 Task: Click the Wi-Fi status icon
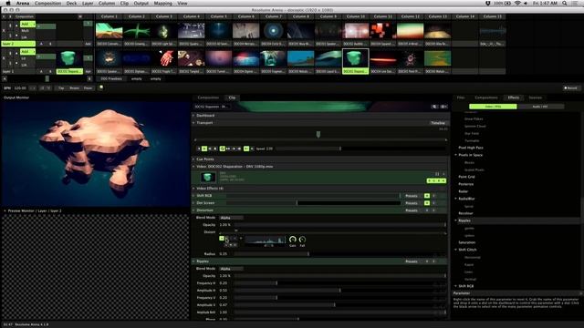517,4
